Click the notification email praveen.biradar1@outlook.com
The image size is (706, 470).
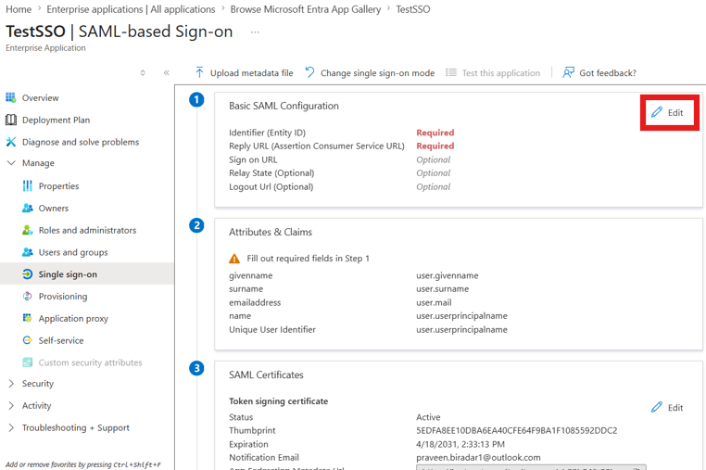pos(478,457)
